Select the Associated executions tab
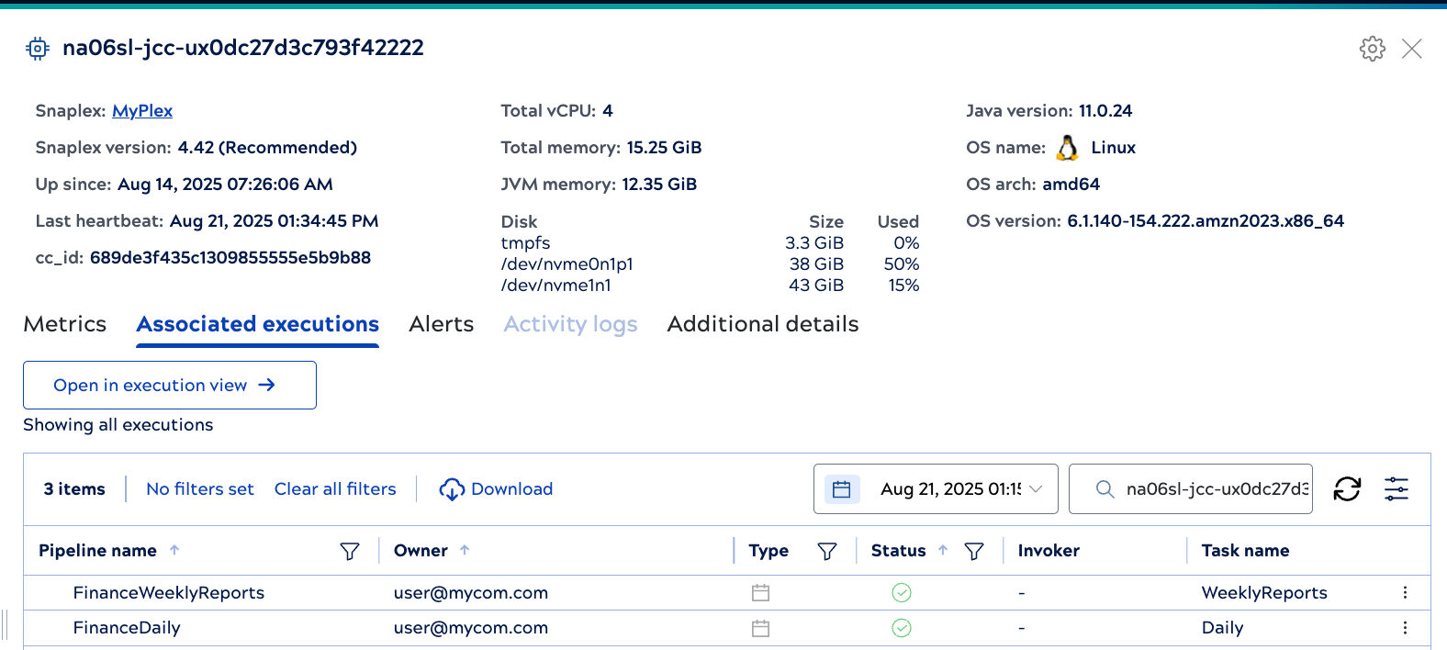The height and width of the screenshot is (650, 1447). [x=258, y=324]
